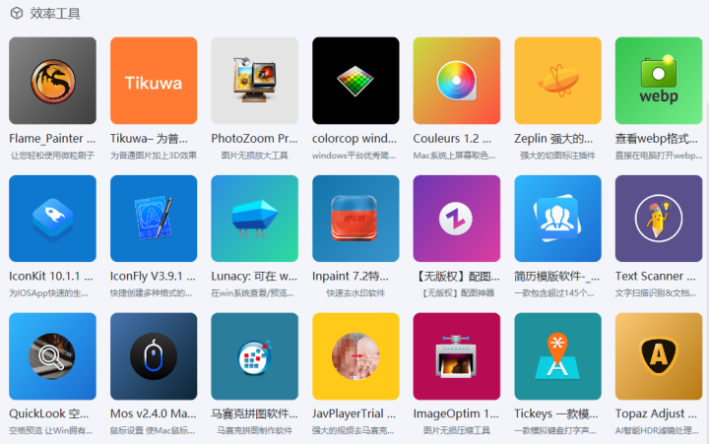Viewport: 709px width, 444px height.
Task: Click description "AI智能HDR滤镜处理..."
Action: tap(657, 430)
